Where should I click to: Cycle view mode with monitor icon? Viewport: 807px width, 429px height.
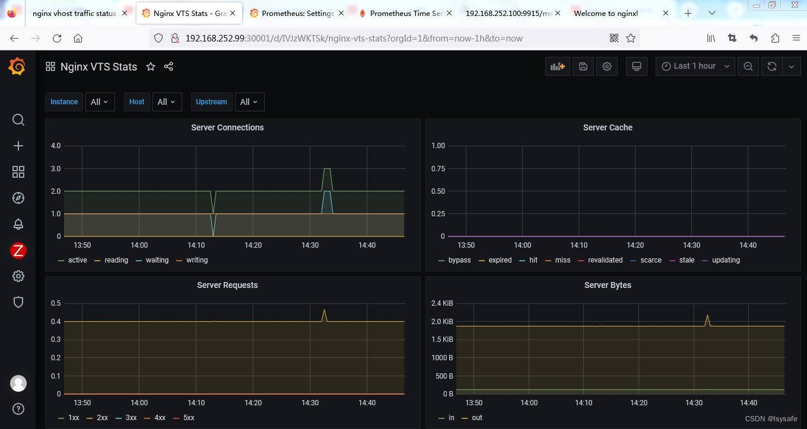[x=637, y=66]
